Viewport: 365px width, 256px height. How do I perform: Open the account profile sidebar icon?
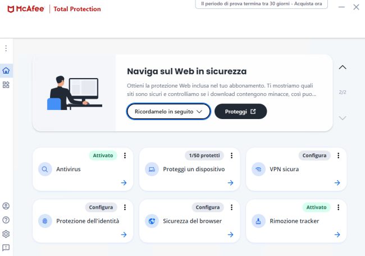(x=6, y=206)
